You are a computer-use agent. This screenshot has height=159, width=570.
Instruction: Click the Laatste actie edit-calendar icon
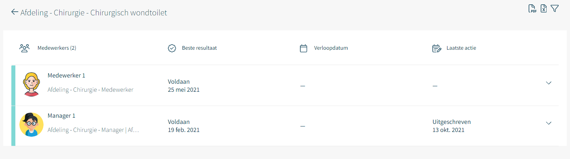pos(436,48)
